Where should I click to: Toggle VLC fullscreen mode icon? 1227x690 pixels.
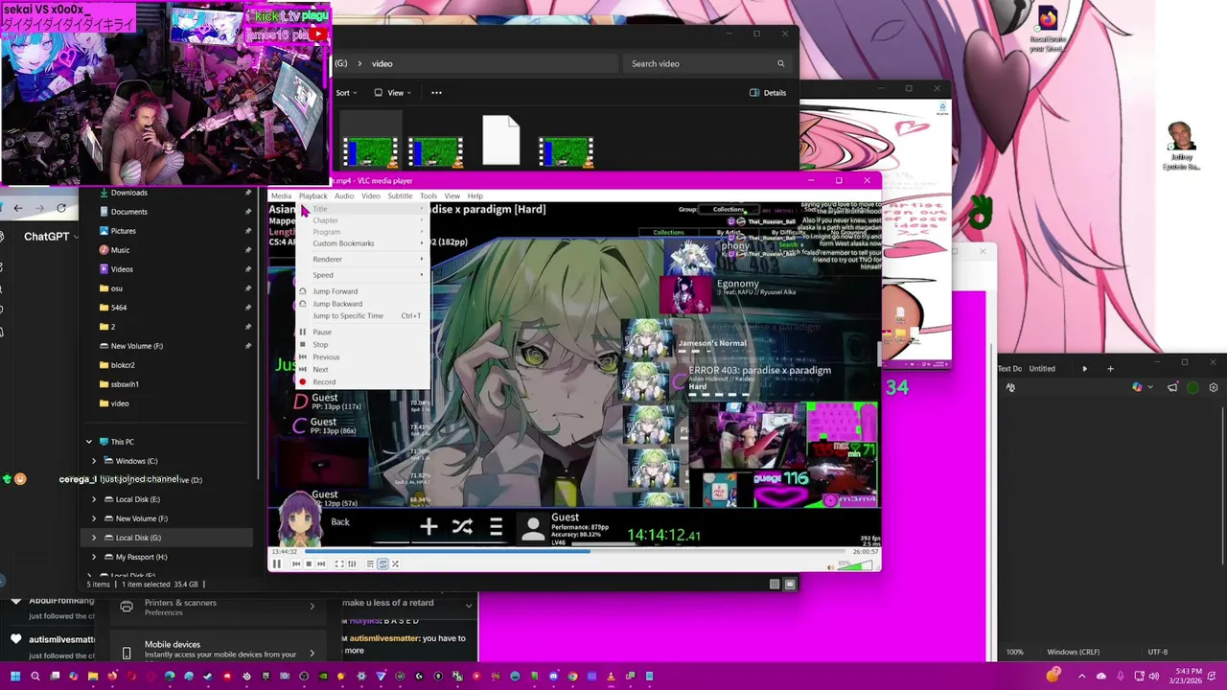coord(339,563)
